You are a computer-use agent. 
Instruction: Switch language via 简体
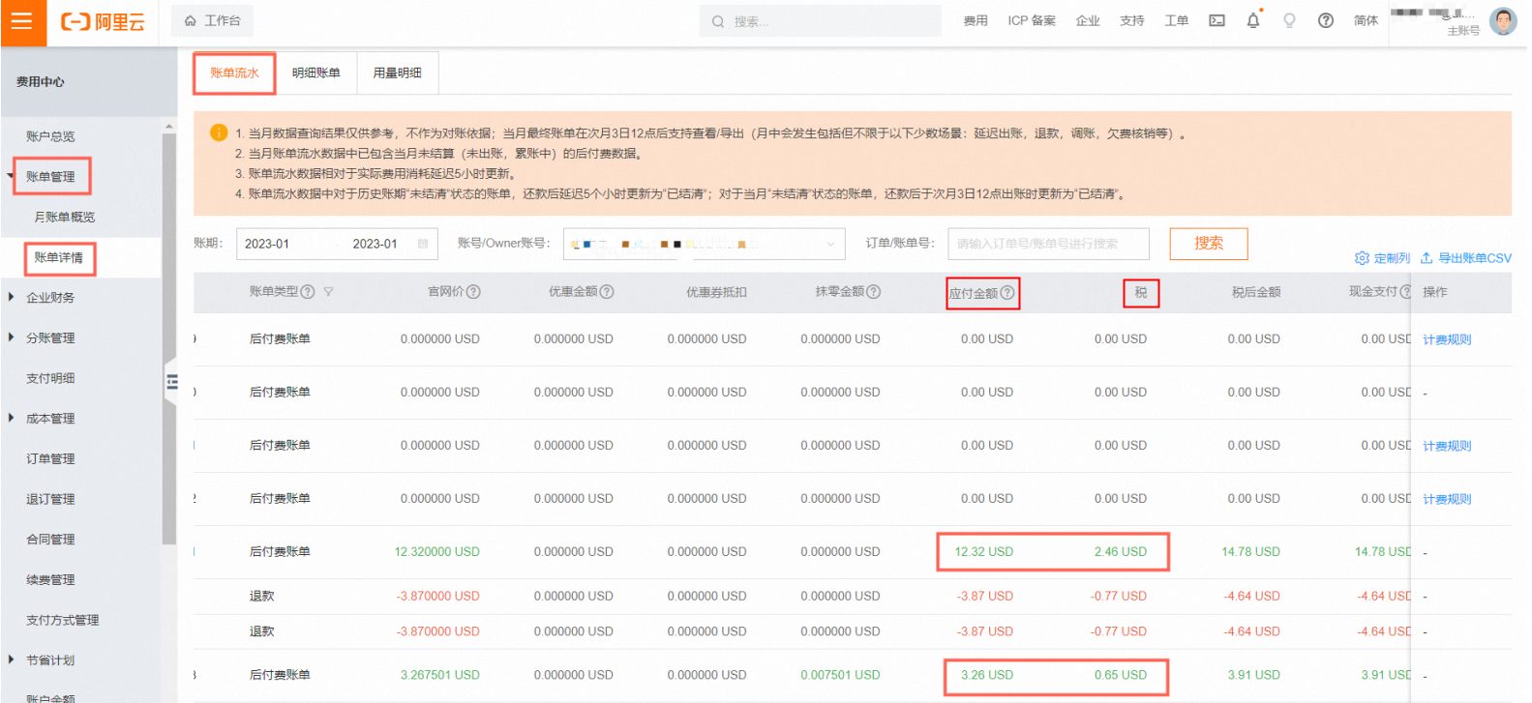coord(1366,20)
